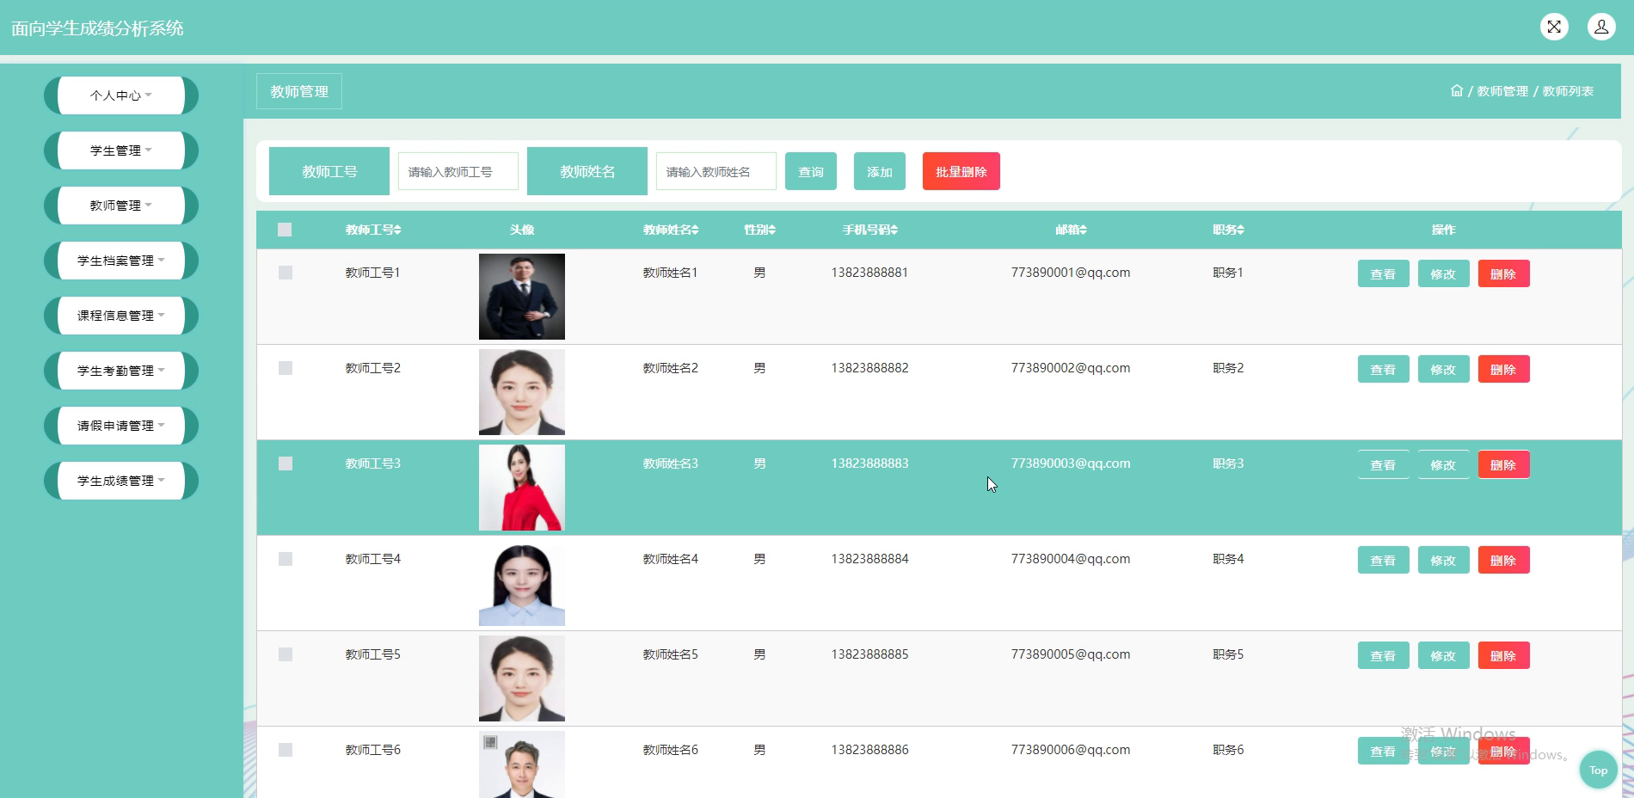Click the 面向学生成绩分析系统 title
Image resolution: width=1634 pixels, height=798 pixels.
pos(97,28)
